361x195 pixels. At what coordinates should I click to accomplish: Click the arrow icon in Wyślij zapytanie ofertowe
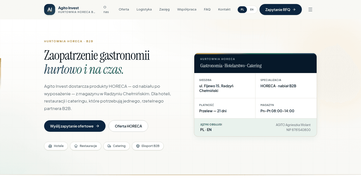tap(98, 126)
